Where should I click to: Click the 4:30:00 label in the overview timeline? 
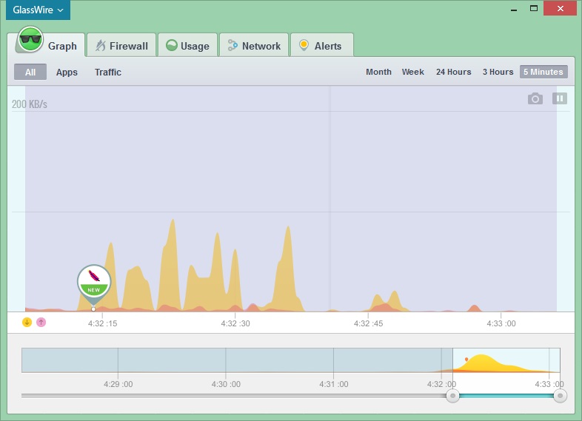[226, 384]
